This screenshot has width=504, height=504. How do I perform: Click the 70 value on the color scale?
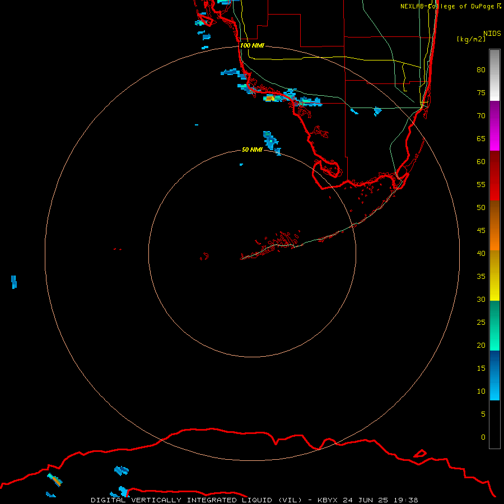point(481,116)
